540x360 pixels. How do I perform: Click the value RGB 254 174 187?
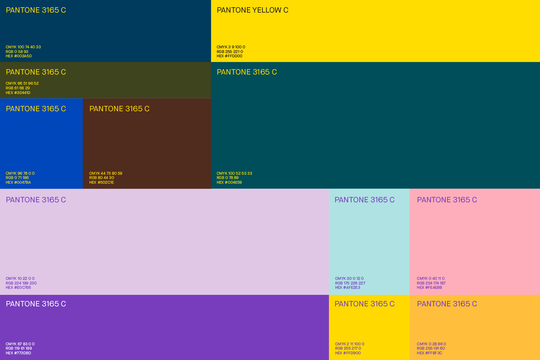click(431, 283)
